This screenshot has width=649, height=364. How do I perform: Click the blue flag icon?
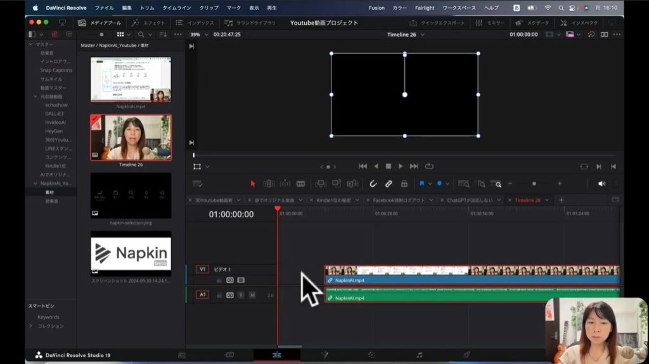click(421, 184)
